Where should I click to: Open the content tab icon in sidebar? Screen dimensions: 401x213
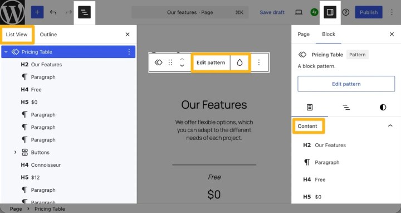pos(310,107)
